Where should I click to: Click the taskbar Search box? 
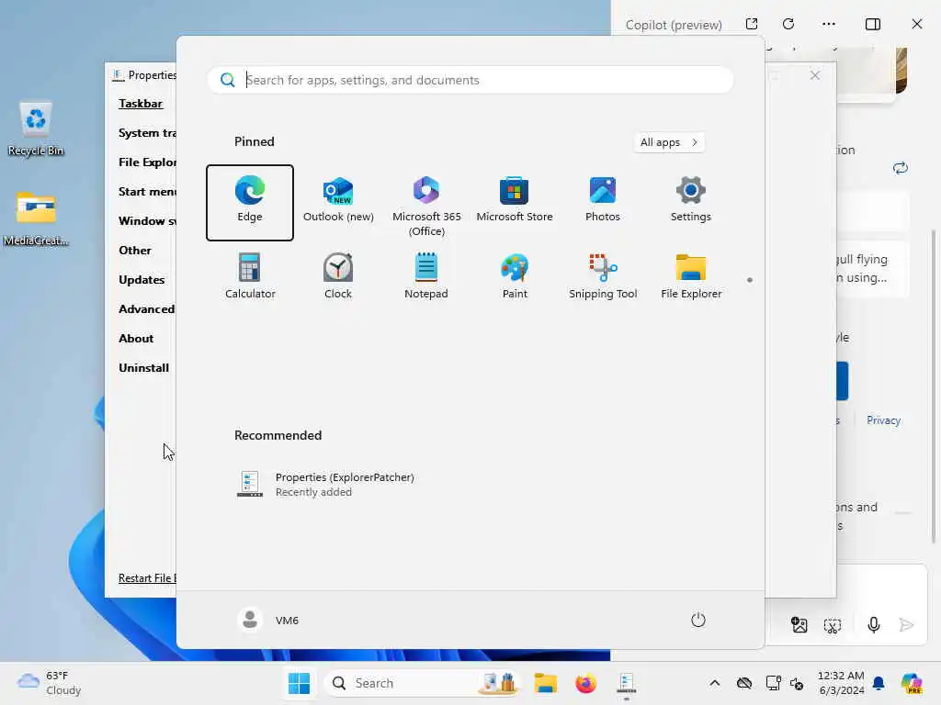[423, 683]
